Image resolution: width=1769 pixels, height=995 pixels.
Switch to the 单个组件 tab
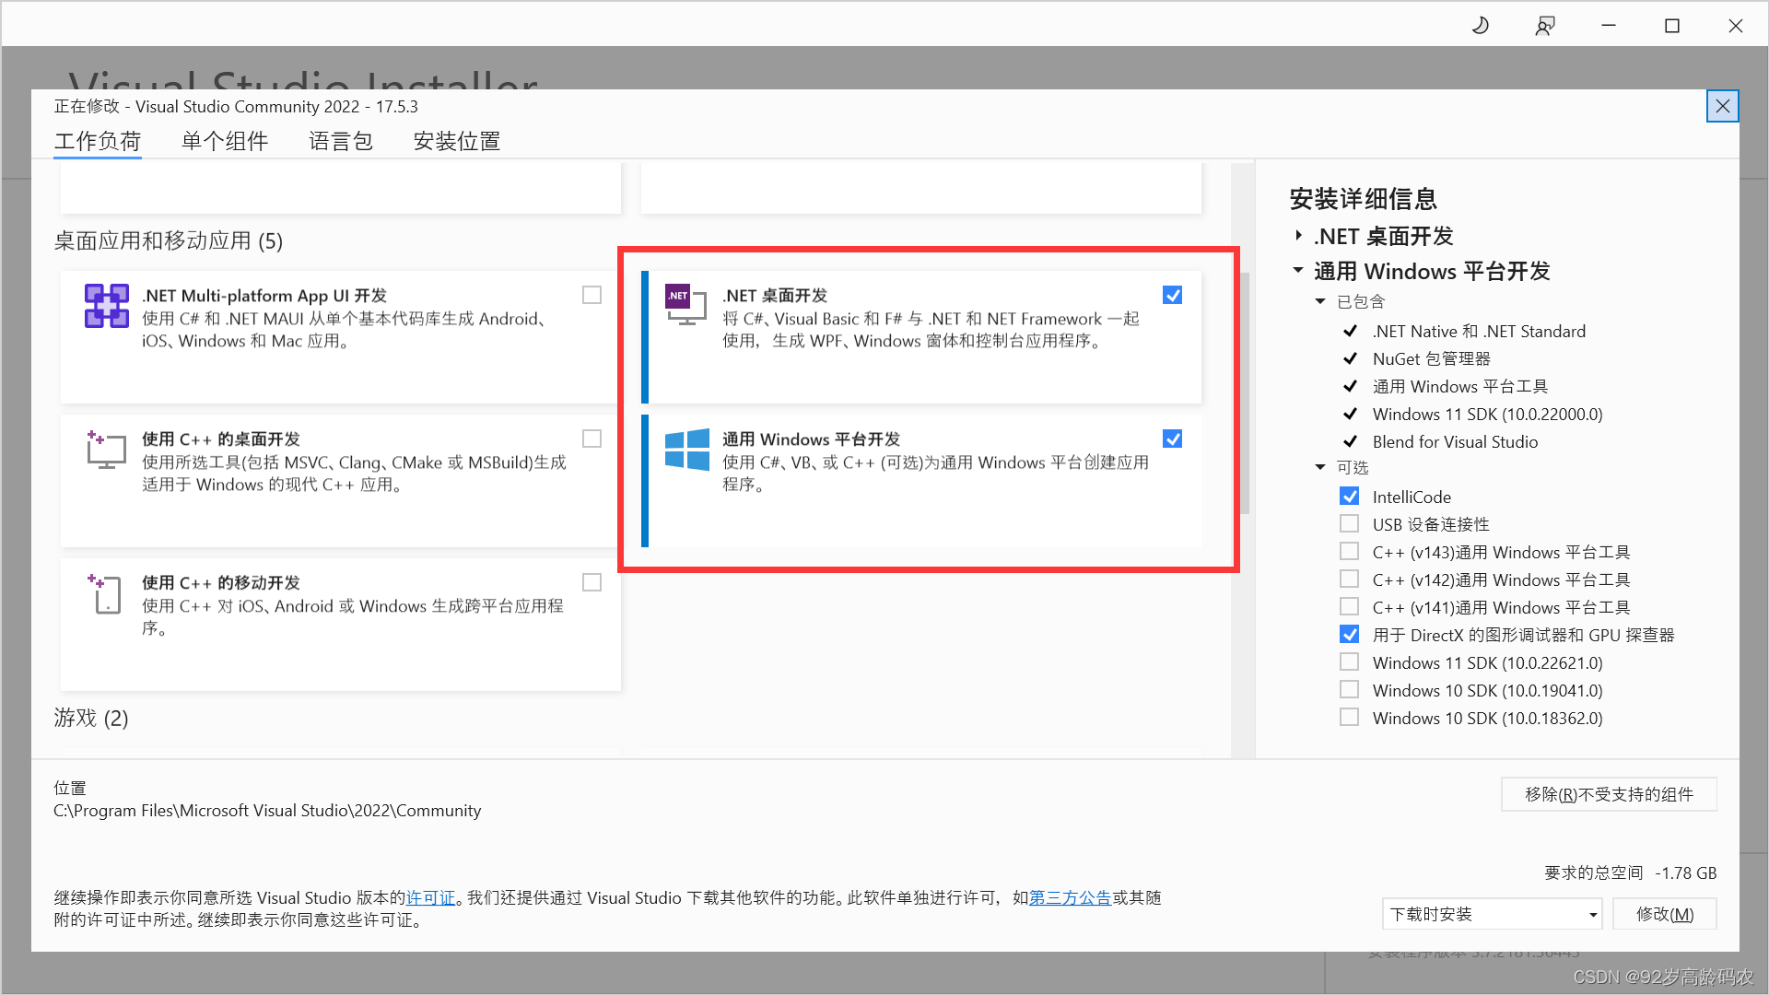pos(225,141)
